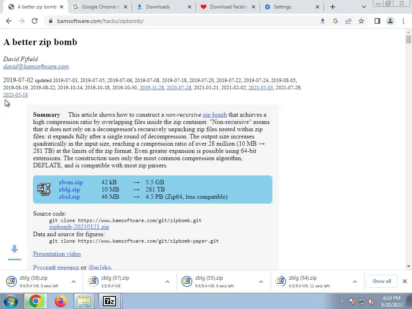The width and height of the screenshot is (412, 309).
Task: Click the blue download arrow animation icon
Action: click(x=14, y=253)
